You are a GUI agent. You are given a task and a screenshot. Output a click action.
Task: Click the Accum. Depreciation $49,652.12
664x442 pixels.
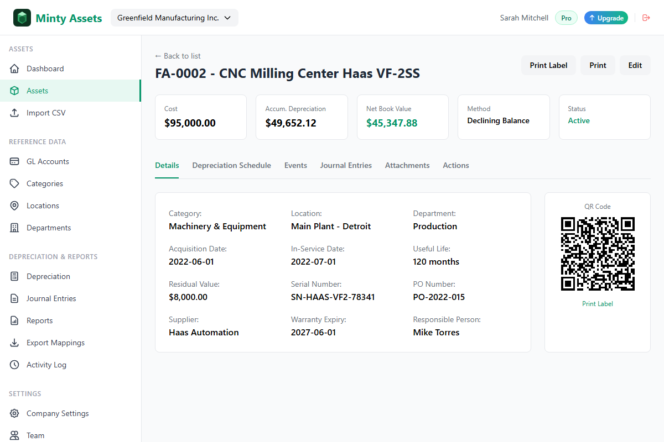(x=291, y=123)
